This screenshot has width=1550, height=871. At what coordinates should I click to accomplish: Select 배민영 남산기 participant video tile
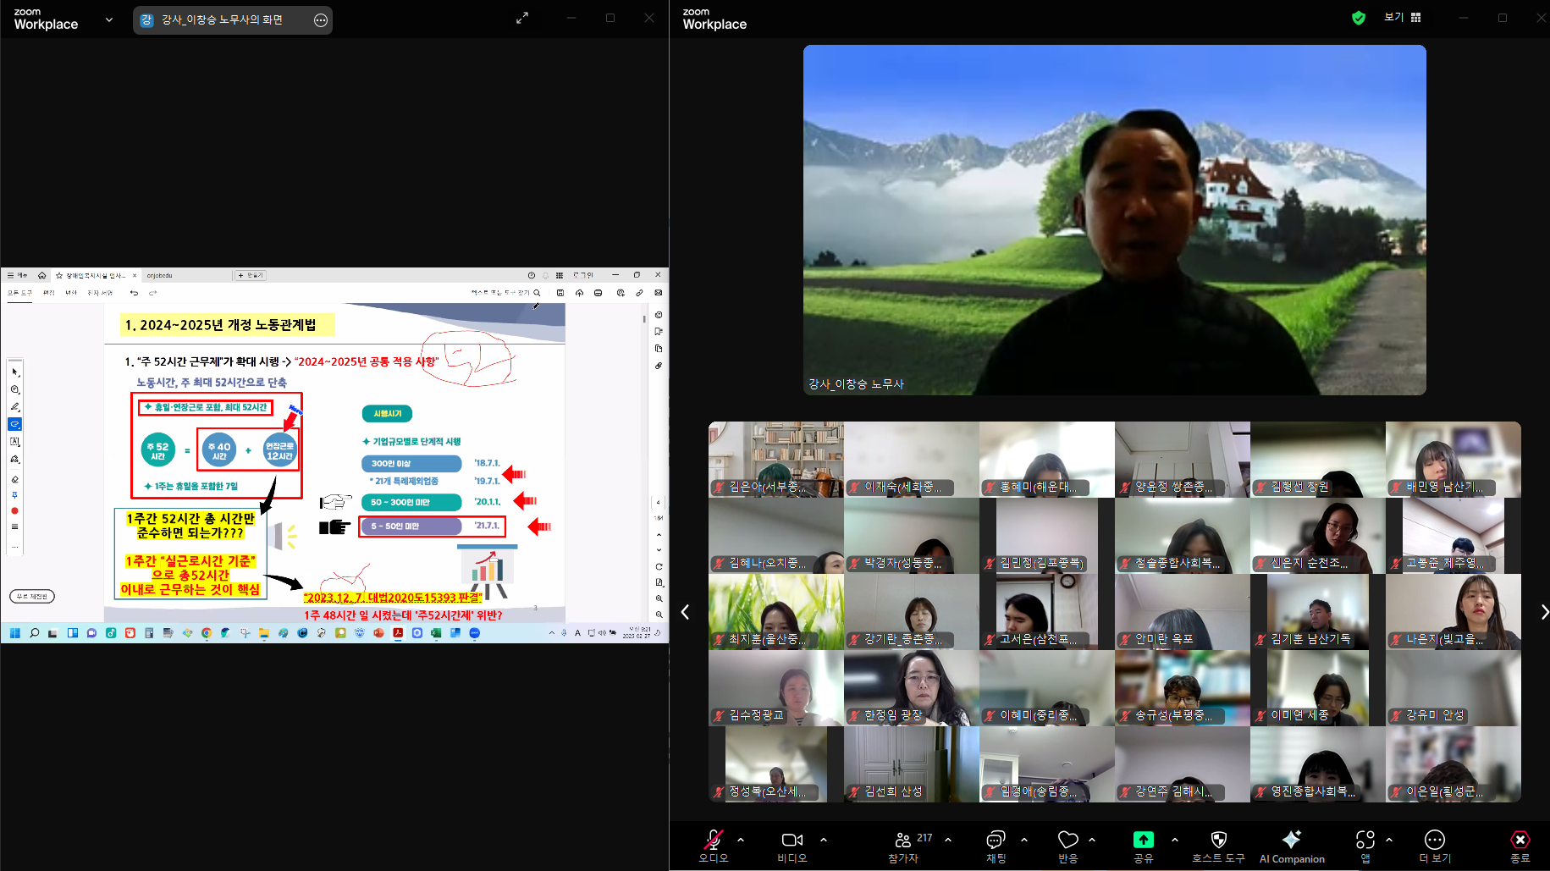1453,460
